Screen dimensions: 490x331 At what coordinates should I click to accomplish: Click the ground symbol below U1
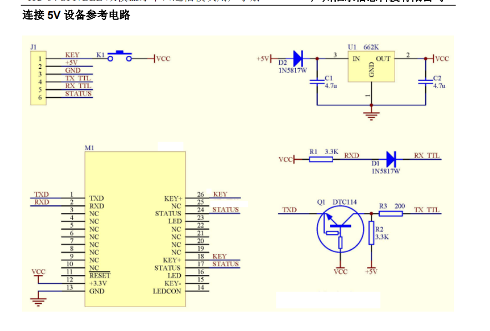click(371, 116)
